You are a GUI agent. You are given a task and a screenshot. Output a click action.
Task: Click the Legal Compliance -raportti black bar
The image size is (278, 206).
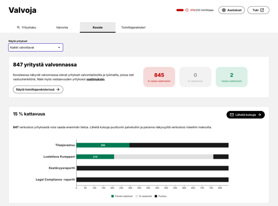152,179
